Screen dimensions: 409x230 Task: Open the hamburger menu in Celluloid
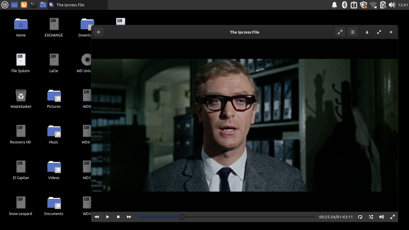[x=353, y=32]
